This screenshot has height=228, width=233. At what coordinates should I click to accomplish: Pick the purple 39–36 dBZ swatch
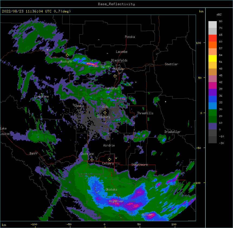click(x=212, y=92)
